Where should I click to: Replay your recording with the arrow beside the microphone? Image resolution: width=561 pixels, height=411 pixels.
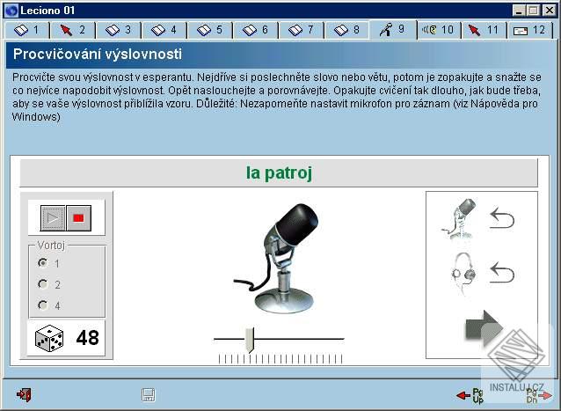[x=502, y=219]
